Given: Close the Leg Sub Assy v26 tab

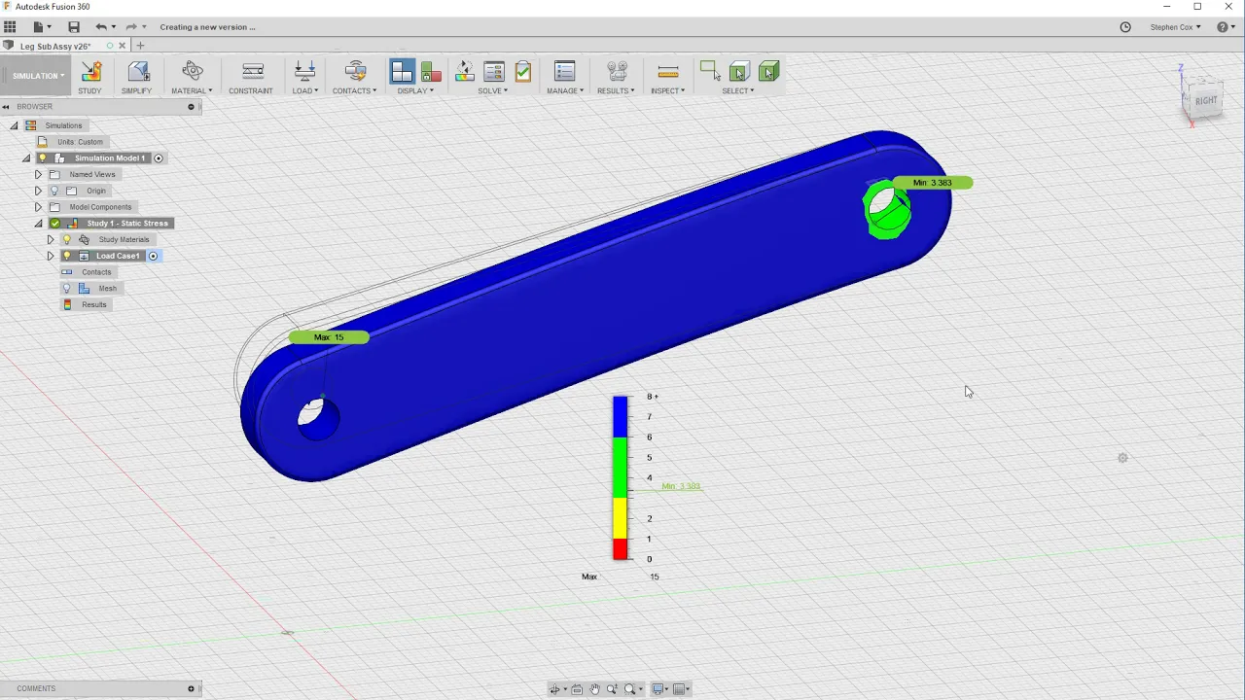Looking at the screenshot, I should [x=123, y=46].
